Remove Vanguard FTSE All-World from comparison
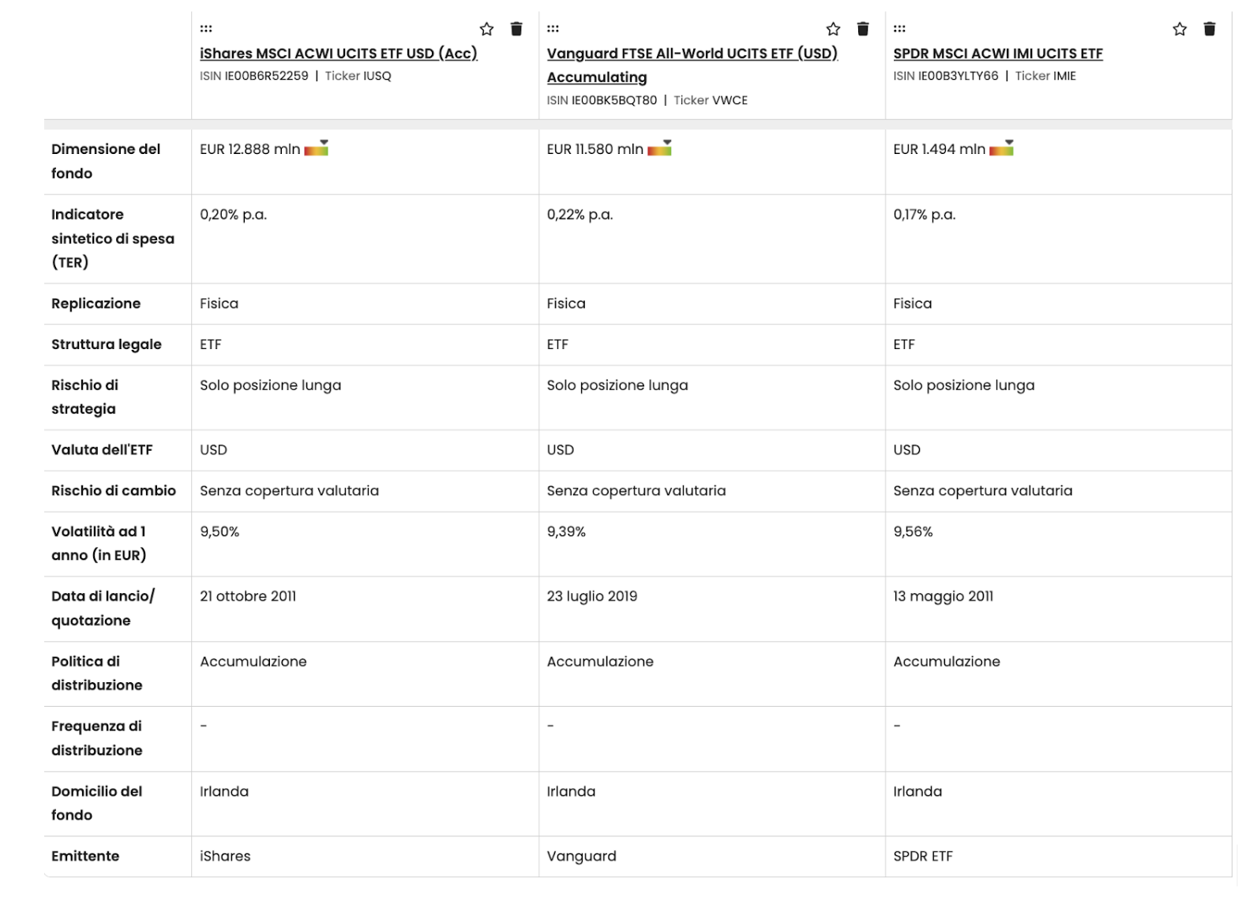 coord(863,29)
